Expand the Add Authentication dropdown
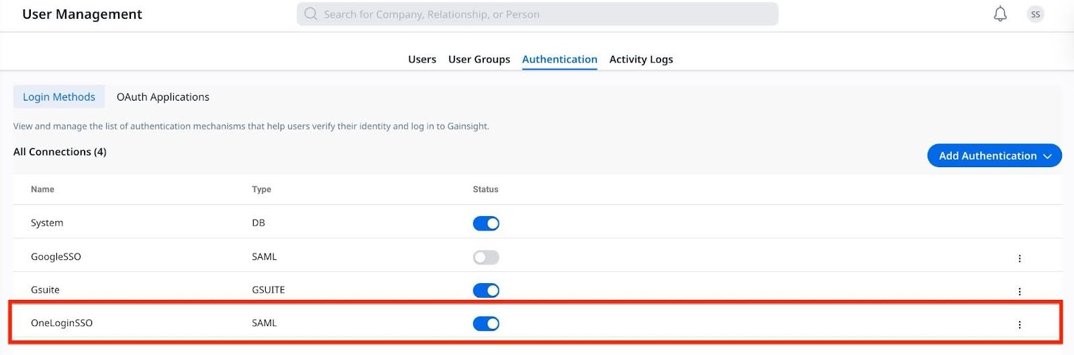Image resolution: width=1074 pixels, height=355 pixels. [x=994, y=156]
